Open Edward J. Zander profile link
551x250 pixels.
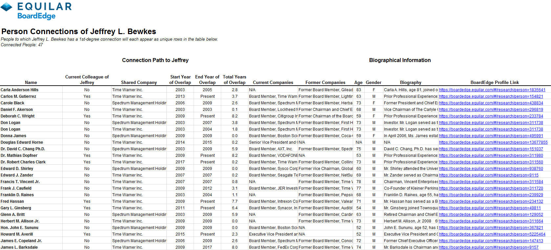coord(489,175)
